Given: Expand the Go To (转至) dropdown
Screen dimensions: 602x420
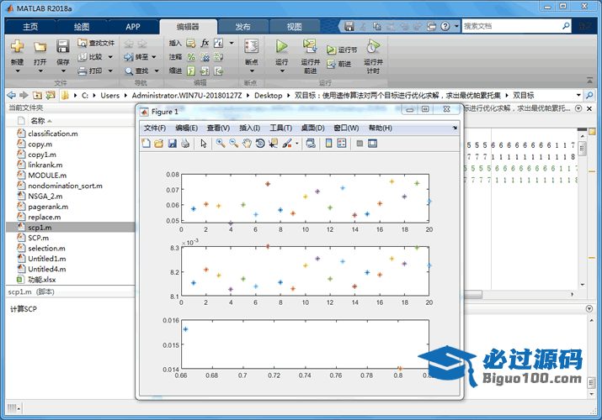Looking at the screenshot, I should point(155,57).
